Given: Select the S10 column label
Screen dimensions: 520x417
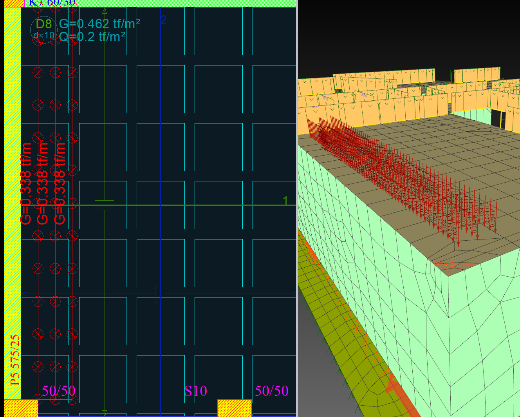Looking at the screenshot, I should click(195, 391).
